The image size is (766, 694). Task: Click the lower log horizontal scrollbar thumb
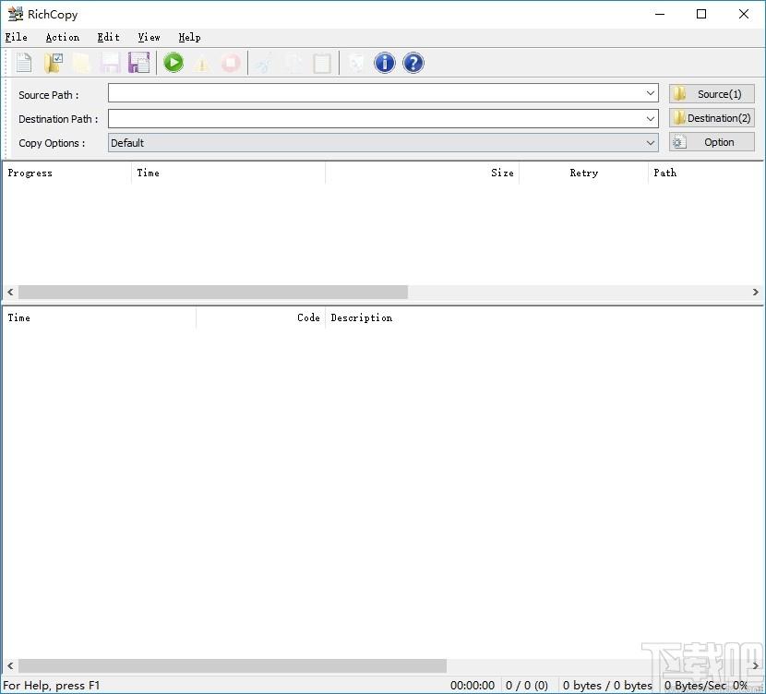coord(233,665)
